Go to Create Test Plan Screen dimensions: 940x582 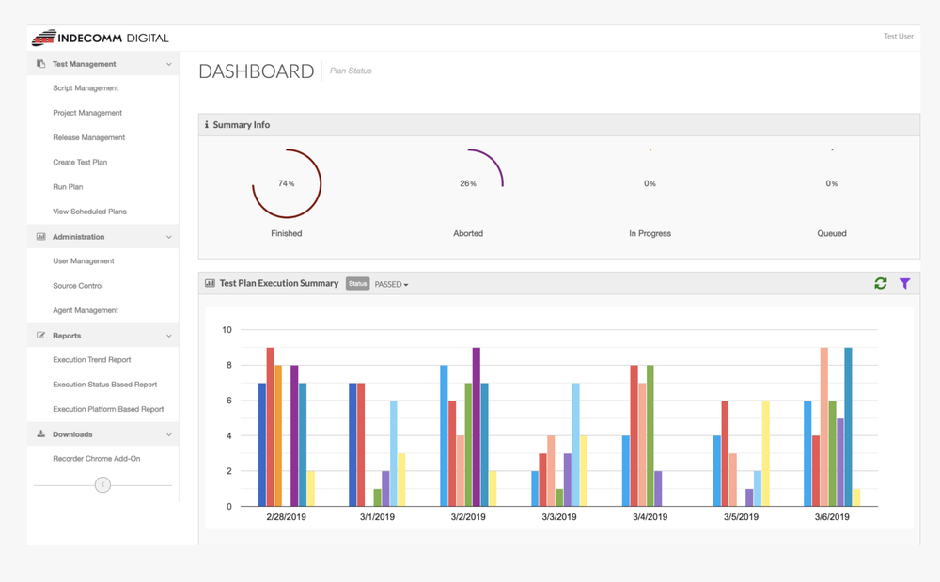pos(80,162)
